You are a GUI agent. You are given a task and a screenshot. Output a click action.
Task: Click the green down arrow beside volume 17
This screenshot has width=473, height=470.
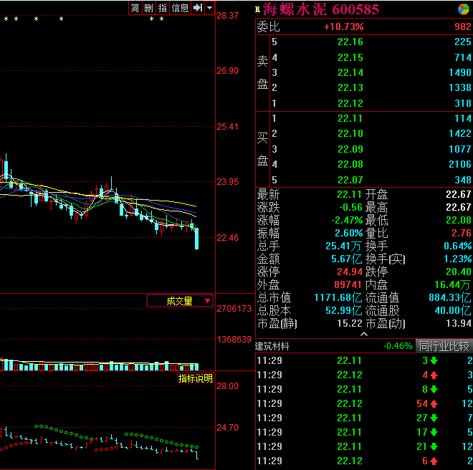tap(434, 432)
